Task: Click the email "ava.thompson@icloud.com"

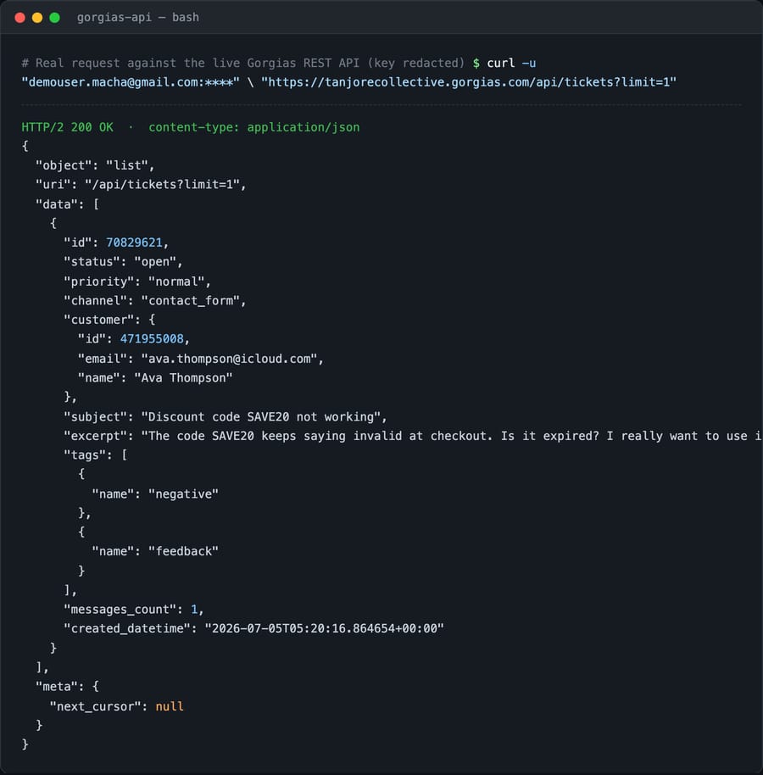Action: (229, 359)
